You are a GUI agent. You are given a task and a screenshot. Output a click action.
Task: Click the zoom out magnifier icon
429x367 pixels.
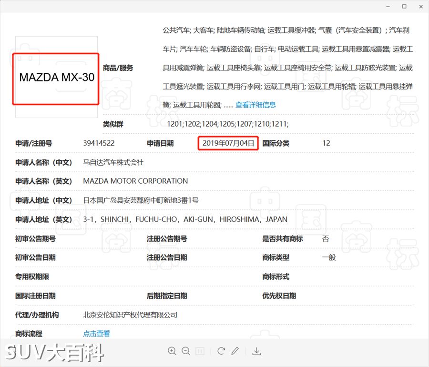point(186,351)
